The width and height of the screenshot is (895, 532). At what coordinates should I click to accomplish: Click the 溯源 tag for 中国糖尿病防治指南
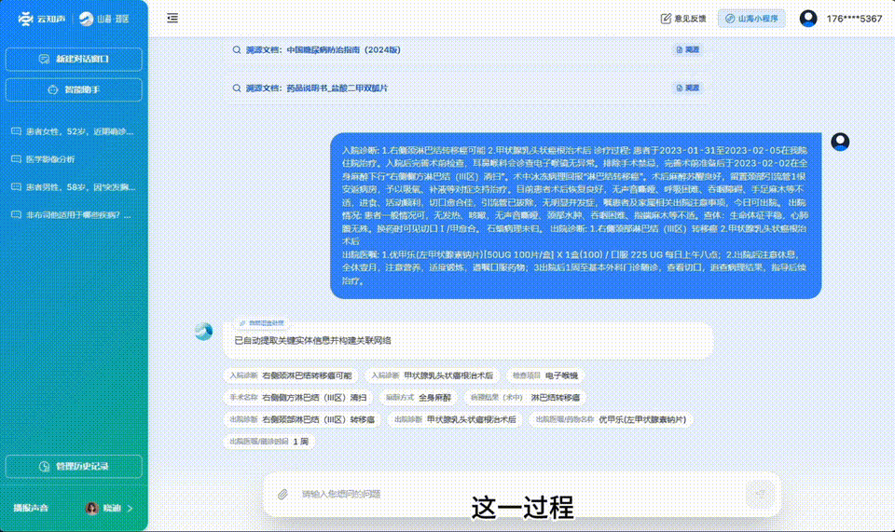pos(687,50)
